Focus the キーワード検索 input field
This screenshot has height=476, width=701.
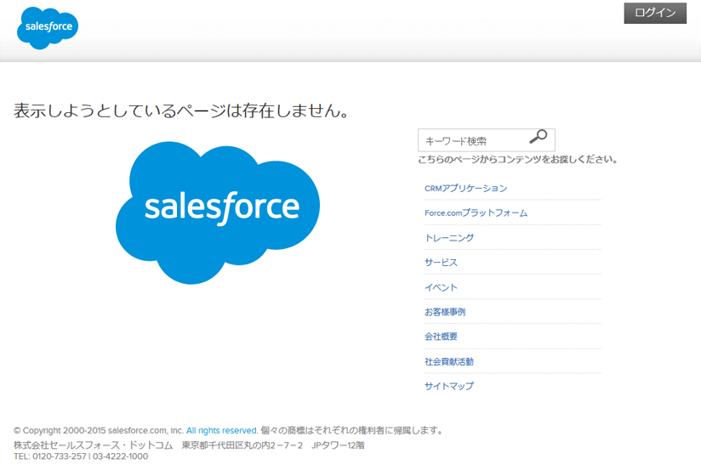coord(487,140)
